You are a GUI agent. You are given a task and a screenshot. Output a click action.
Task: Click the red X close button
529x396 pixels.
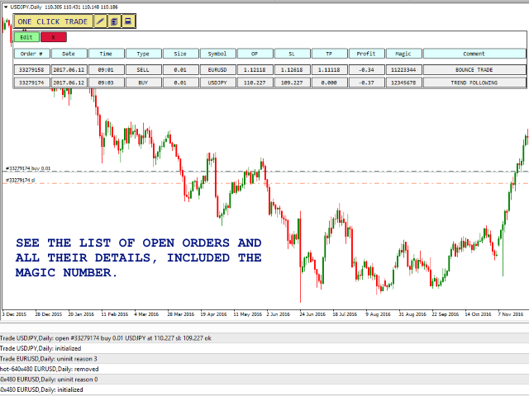[54, 37]
